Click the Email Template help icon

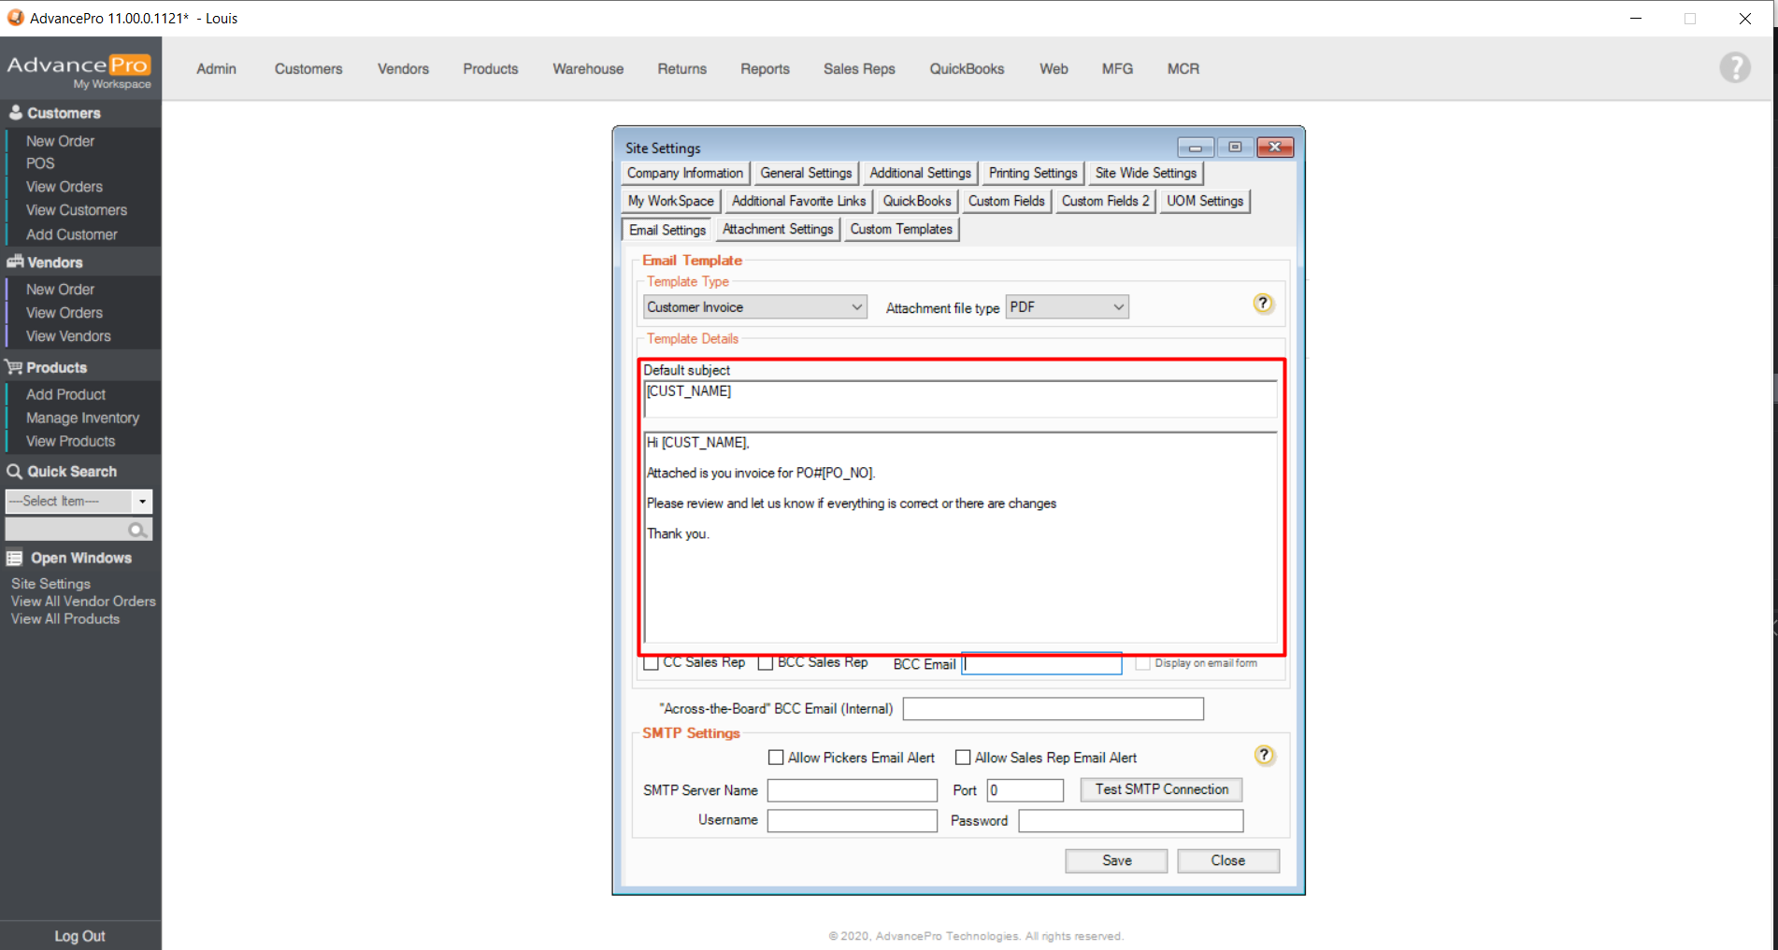click(x=1262, y=304)
